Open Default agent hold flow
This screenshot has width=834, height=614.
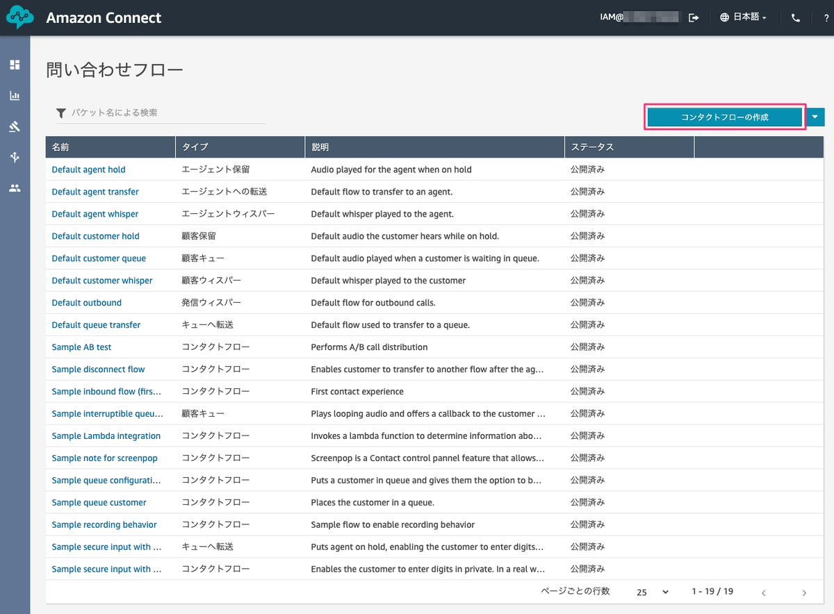[x=88, y=169]
